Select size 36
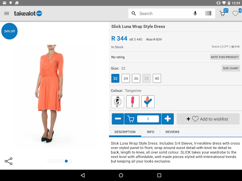242x181 pixels. click(x=136, y=78)
